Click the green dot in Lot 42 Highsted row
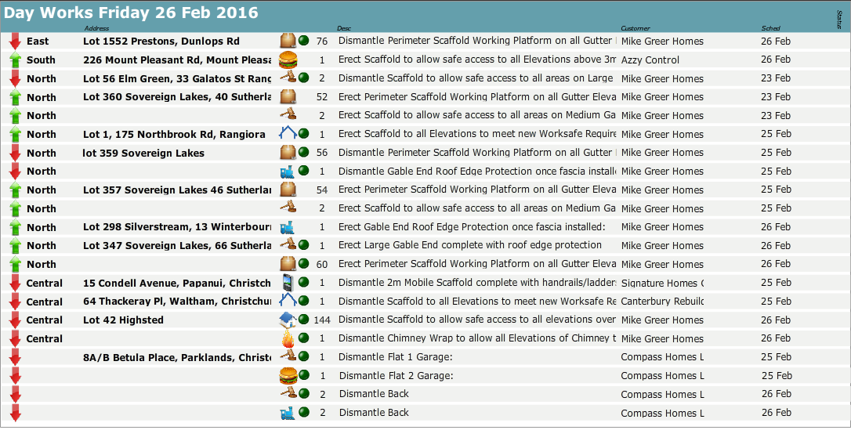The image size is (851, 430). [304, 320]
